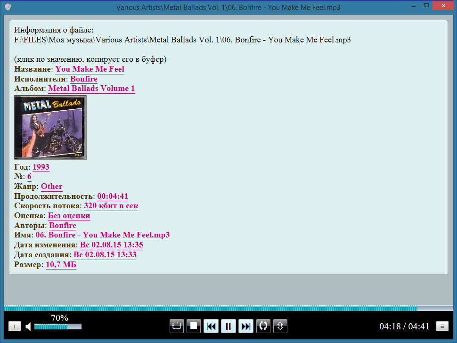The width and height of the screenshot is (457, 343).
Task: Copy year value '1993'
Action: [41, 167]
